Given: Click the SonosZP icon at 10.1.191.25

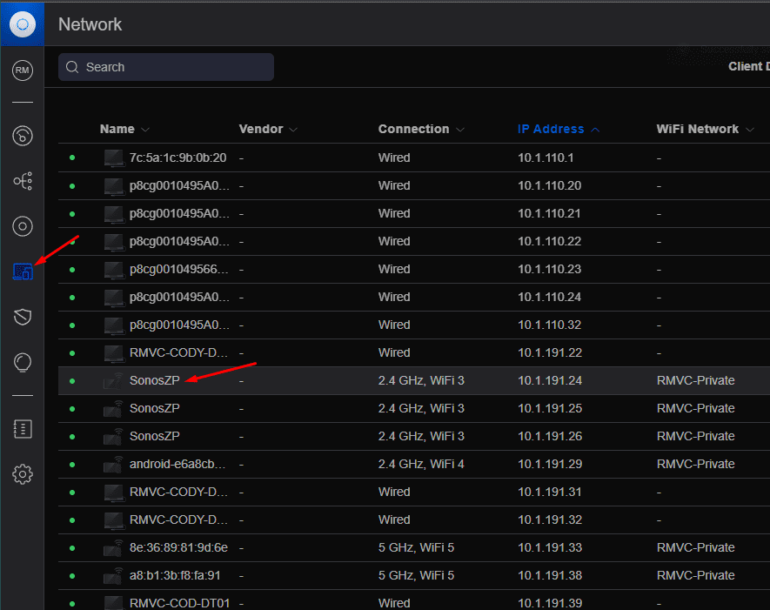Looking at the screenshot, I should click(113, 409).
